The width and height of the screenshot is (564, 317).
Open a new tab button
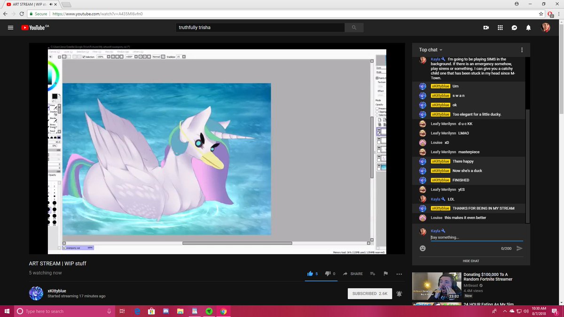coord(66,4)
